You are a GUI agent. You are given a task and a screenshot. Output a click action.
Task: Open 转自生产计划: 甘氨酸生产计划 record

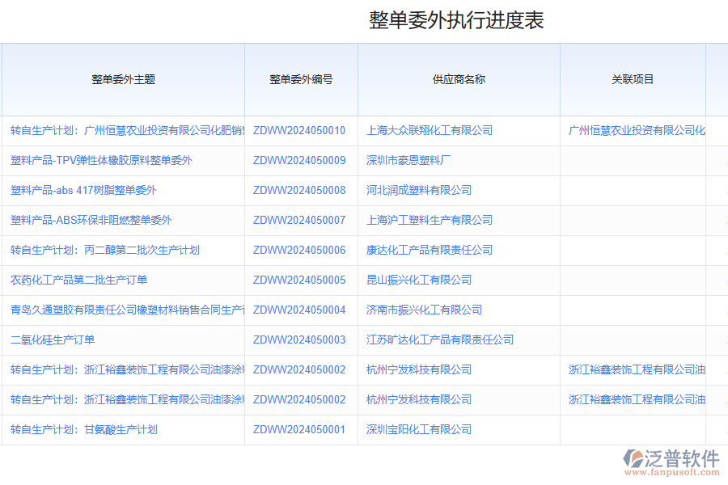[83, 429]
